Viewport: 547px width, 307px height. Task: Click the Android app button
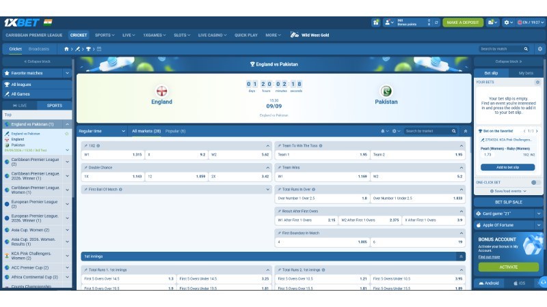coord(489,283)
